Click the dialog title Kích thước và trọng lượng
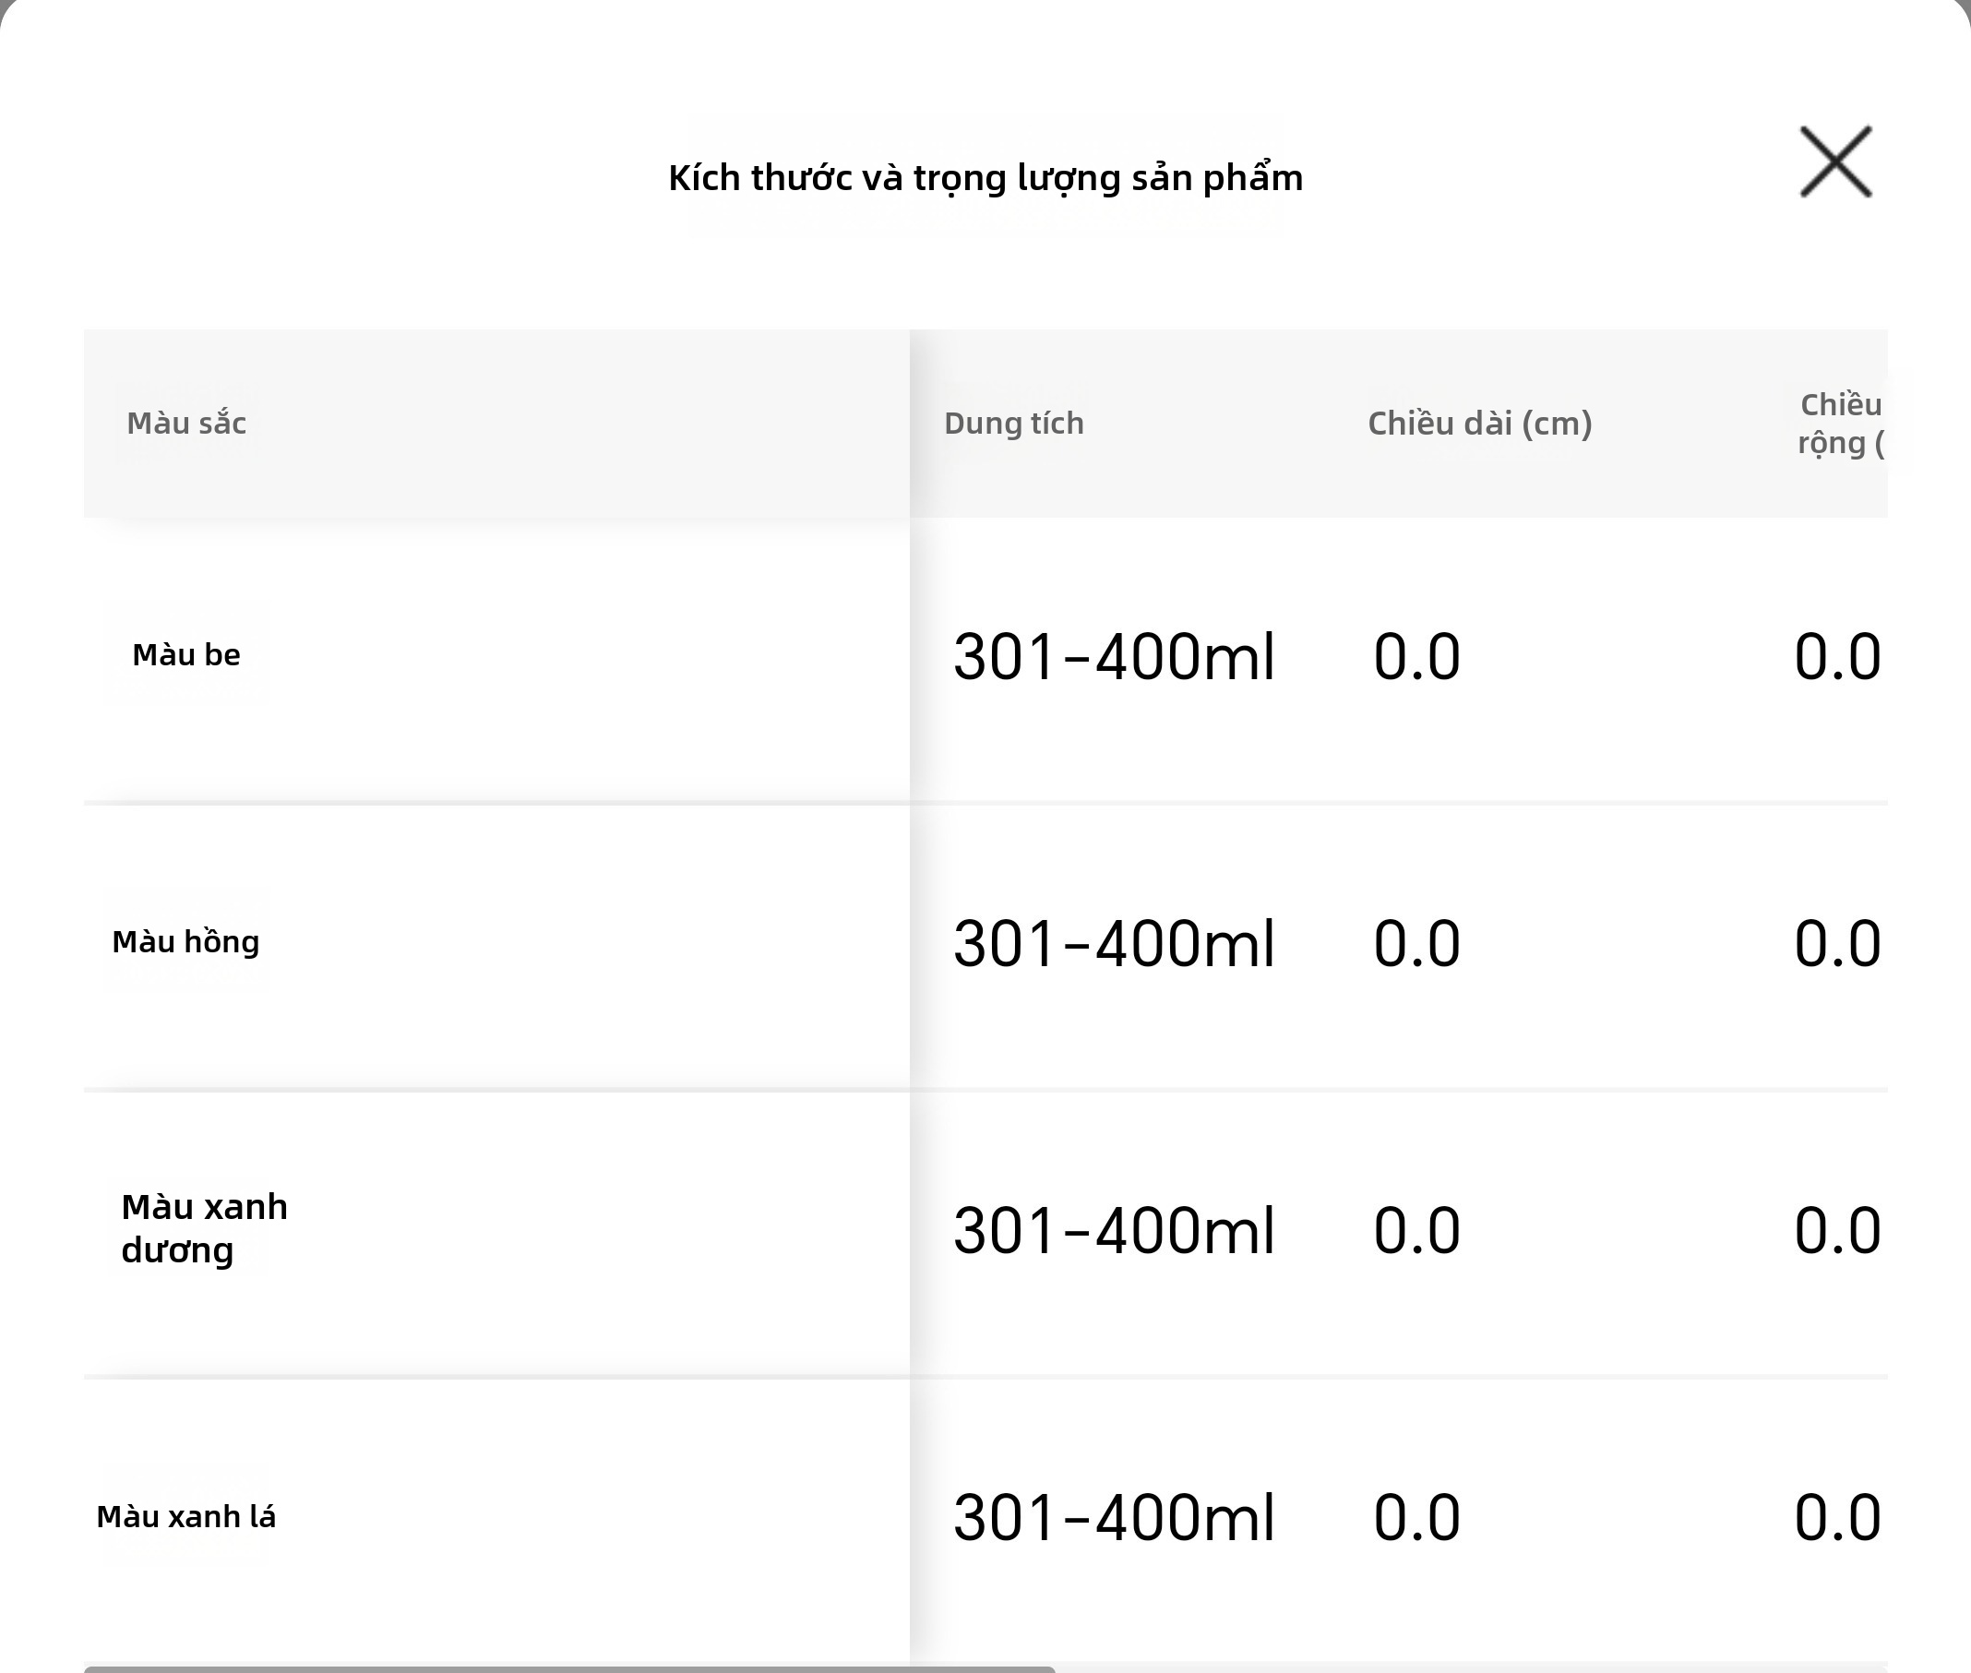The width and height of the screenshot is (1971, 1673). (985, 178)
